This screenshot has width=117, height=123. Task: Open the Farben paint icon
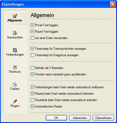(x=15, y=84)
